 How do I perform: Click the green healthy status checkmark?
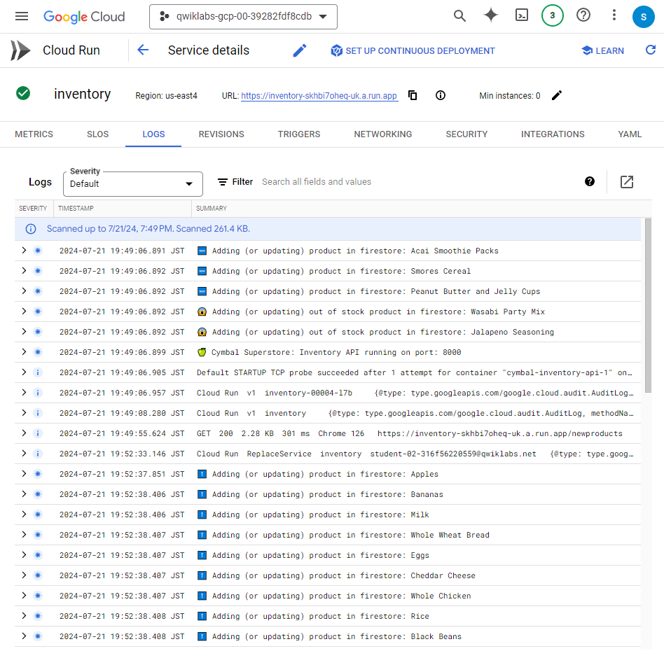click(x=23, y=93)
